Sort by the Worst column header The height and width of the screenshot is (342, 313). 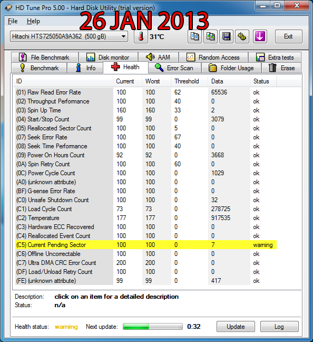pyautogui.click(x=156, y=81)
